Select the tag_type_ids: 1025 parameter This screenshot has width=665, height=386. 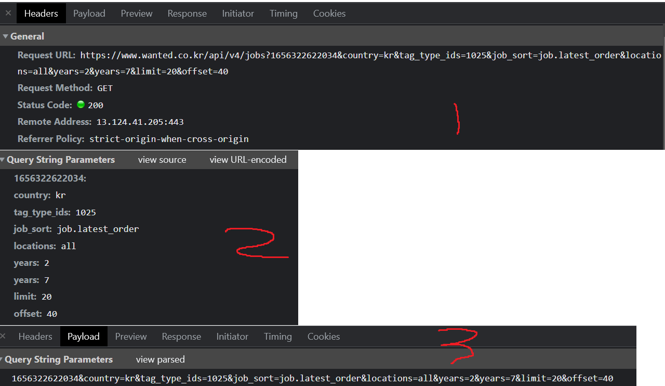55,212
